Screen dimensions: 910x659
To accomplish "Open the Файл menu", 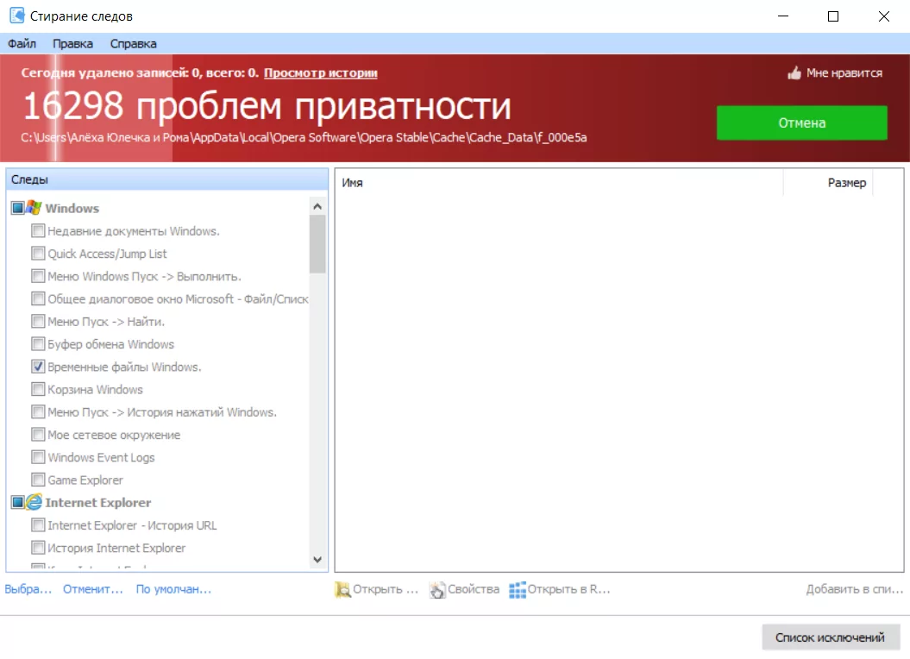I will pyautogui.click(x=22, y=43).
